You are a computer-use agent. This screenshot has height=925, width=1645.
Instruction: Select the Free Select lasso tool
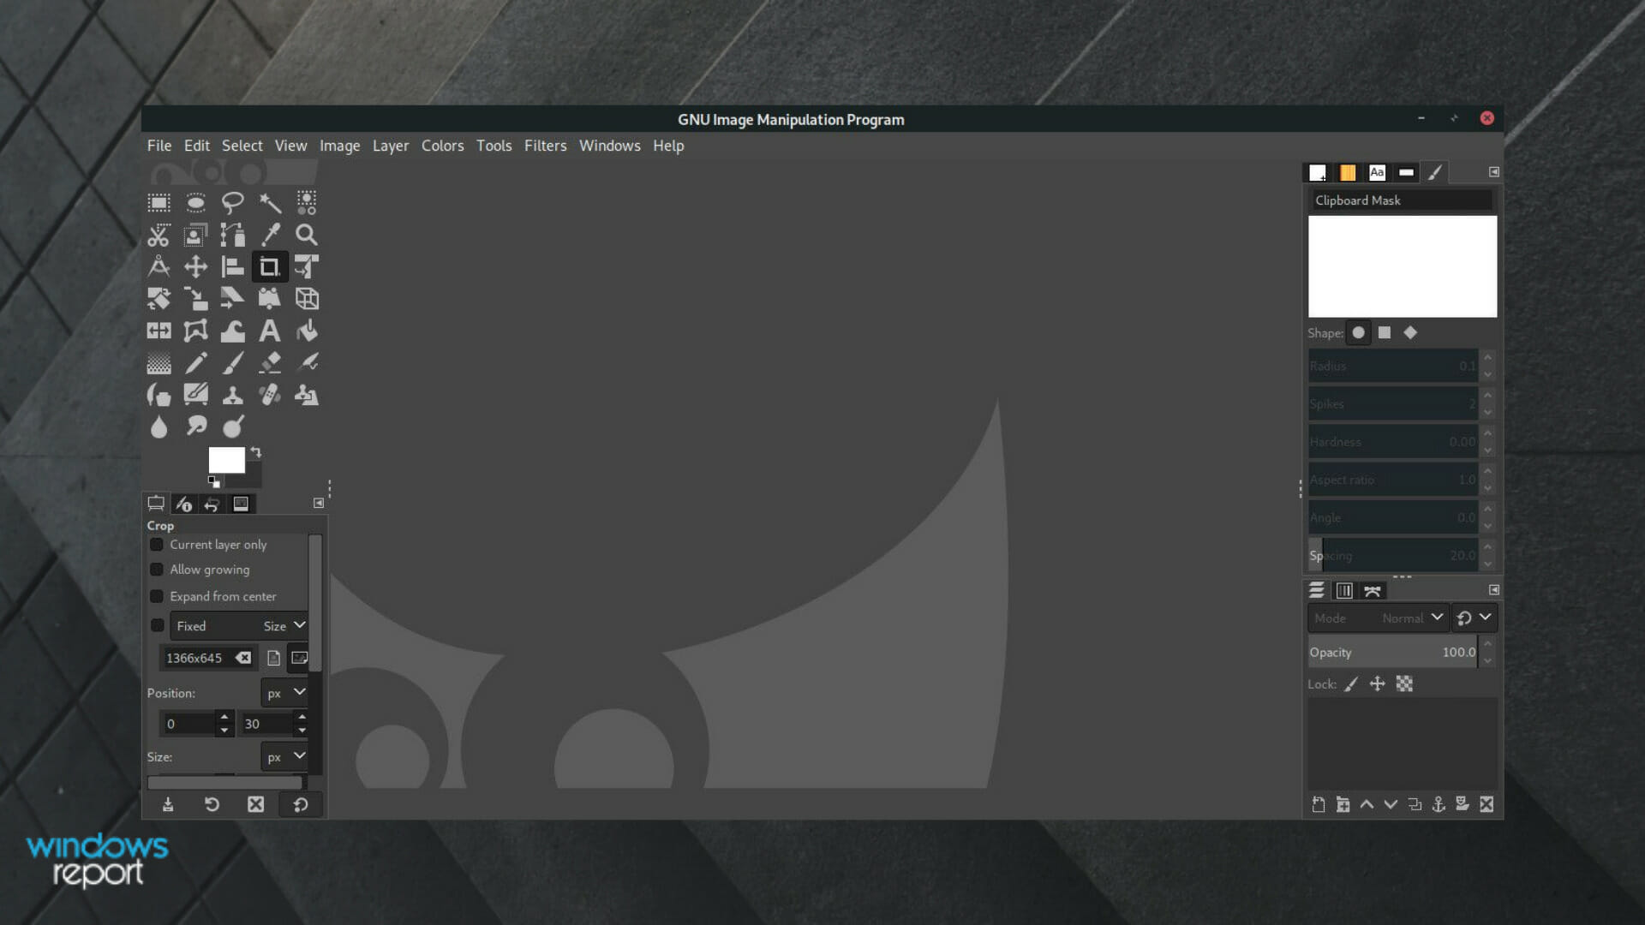pyautogui.click(x=232, y=203)
